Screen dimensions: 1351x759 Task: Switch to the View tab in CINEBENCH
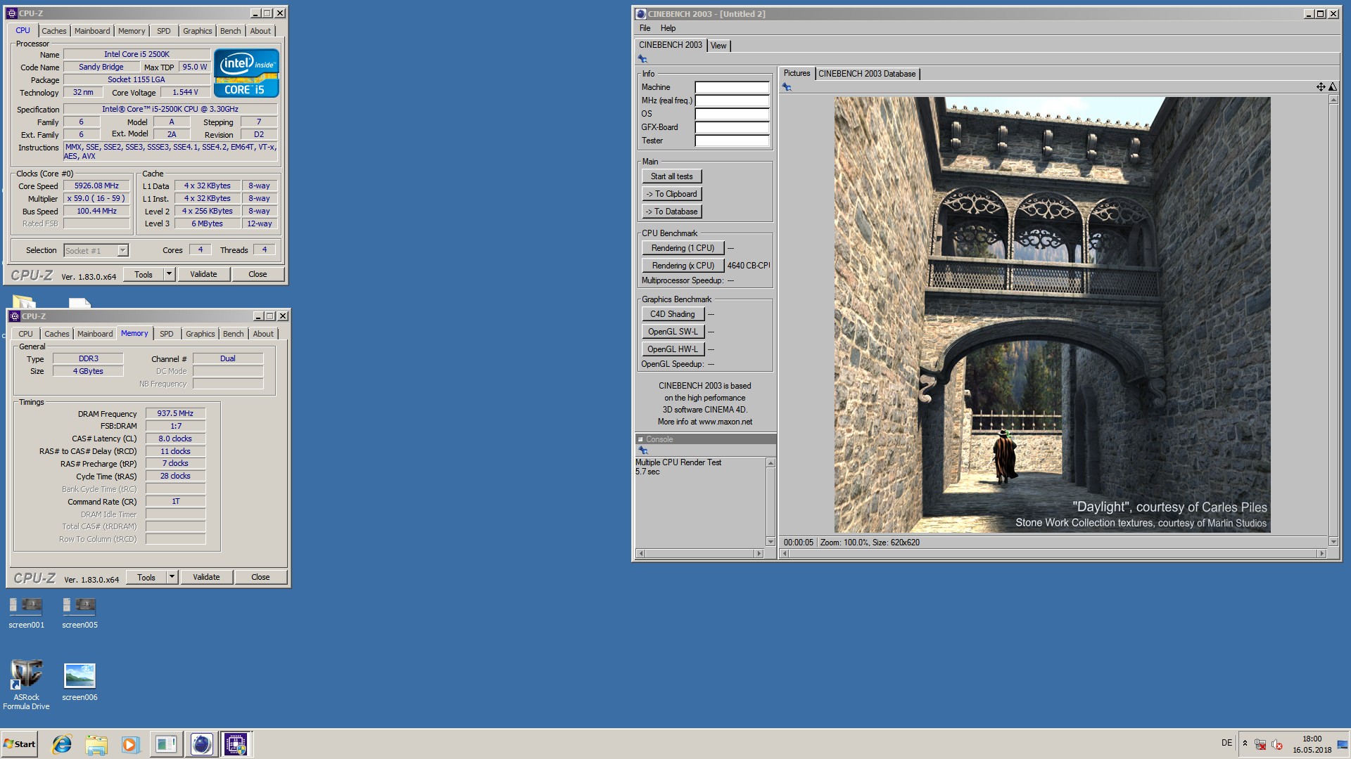click(718, 46)
